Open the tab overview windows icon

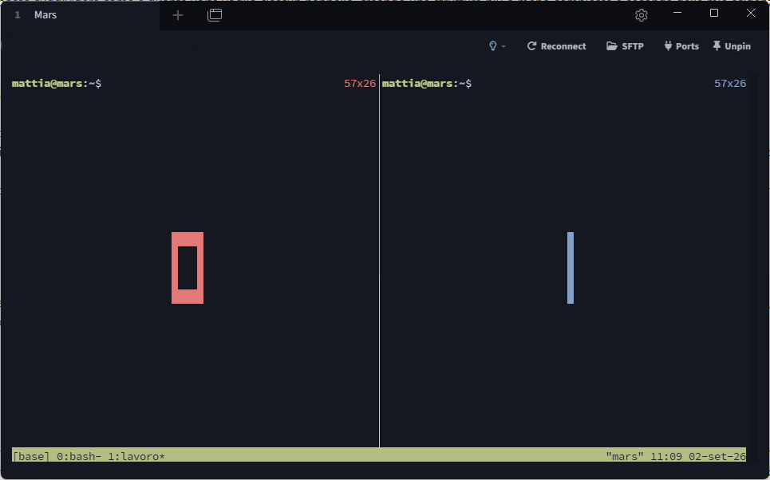coord(215,15)
